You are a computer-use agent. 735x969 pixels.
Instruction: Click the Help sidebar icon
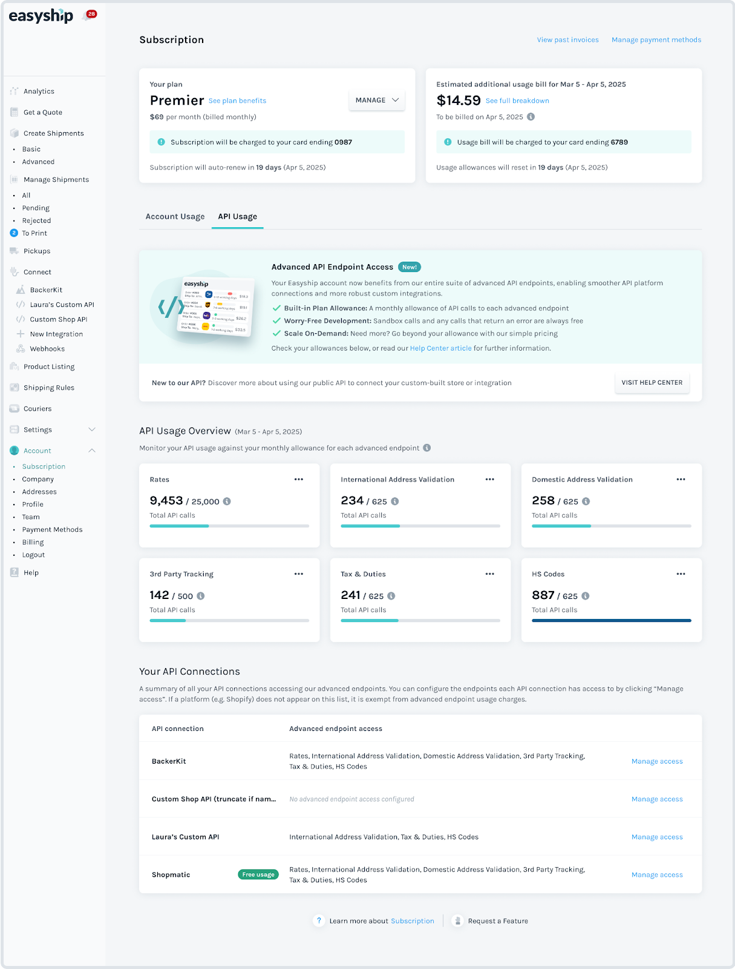(14, 572)
